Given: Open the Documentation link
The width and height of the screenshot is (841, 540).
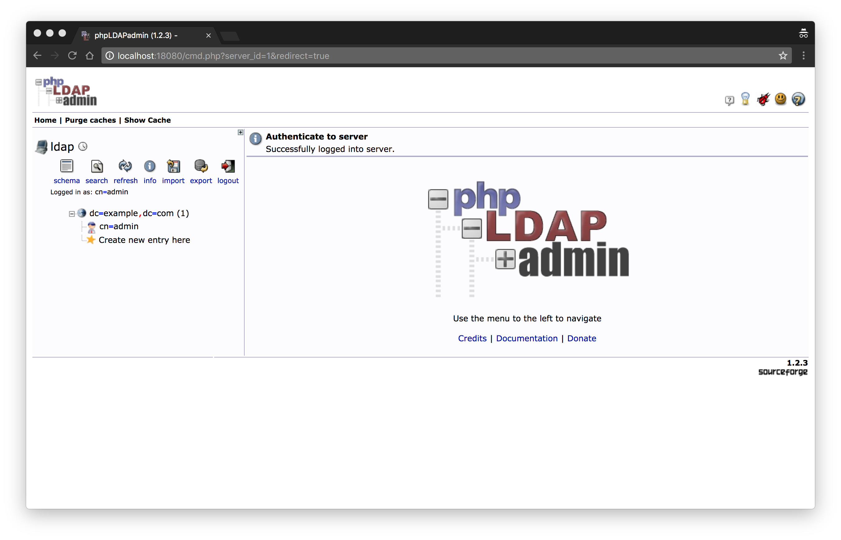Looking at the screenshot, I should coord(527,339).
